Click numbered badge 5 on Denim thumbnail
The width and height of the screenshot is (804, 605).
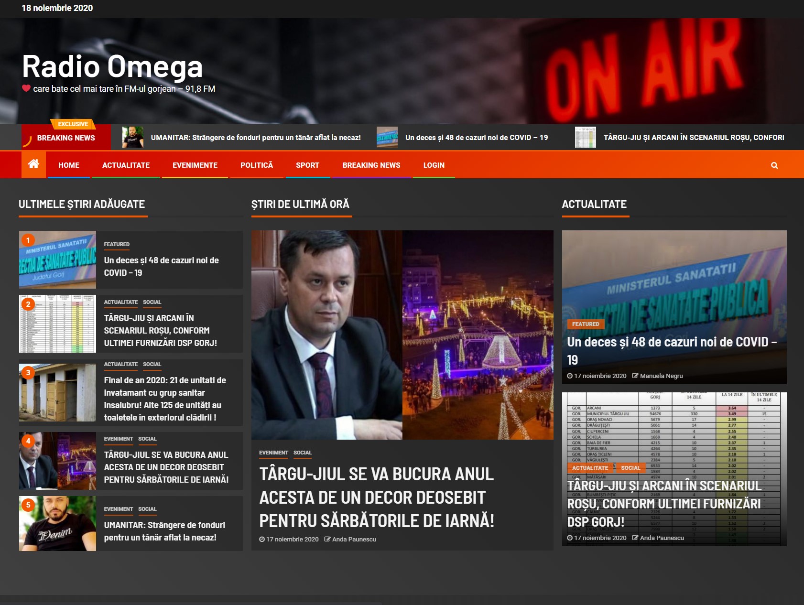click(x=28, y=505)
